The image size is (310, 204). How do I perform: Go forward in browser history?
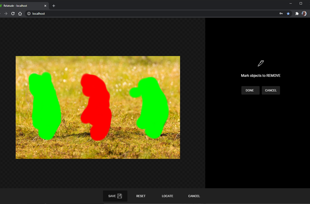[x=6, y=14]
